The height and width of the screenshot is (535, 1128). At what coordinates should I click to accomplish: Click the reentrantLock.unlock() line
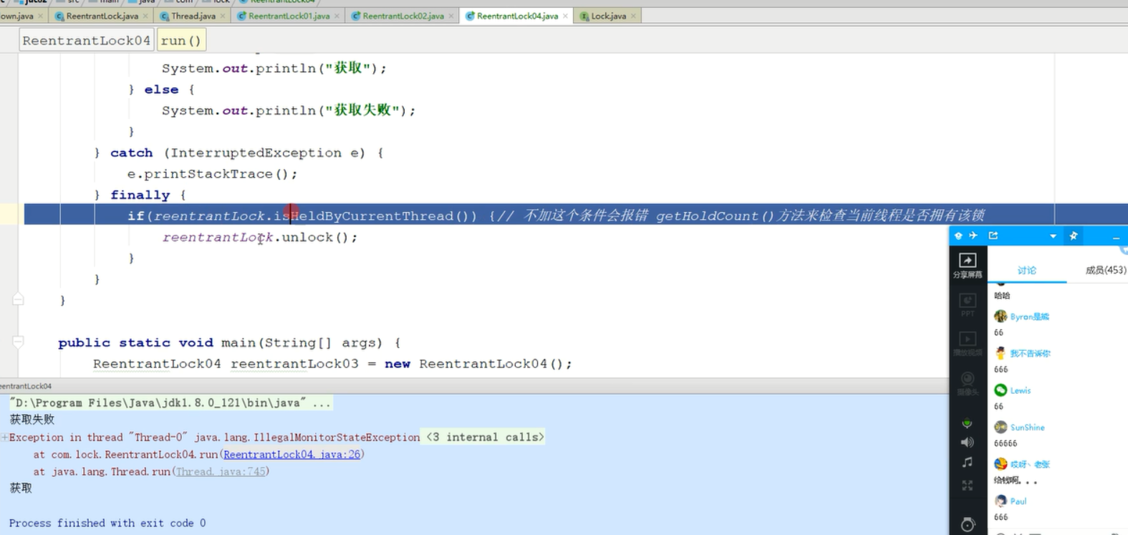(259, 237)
